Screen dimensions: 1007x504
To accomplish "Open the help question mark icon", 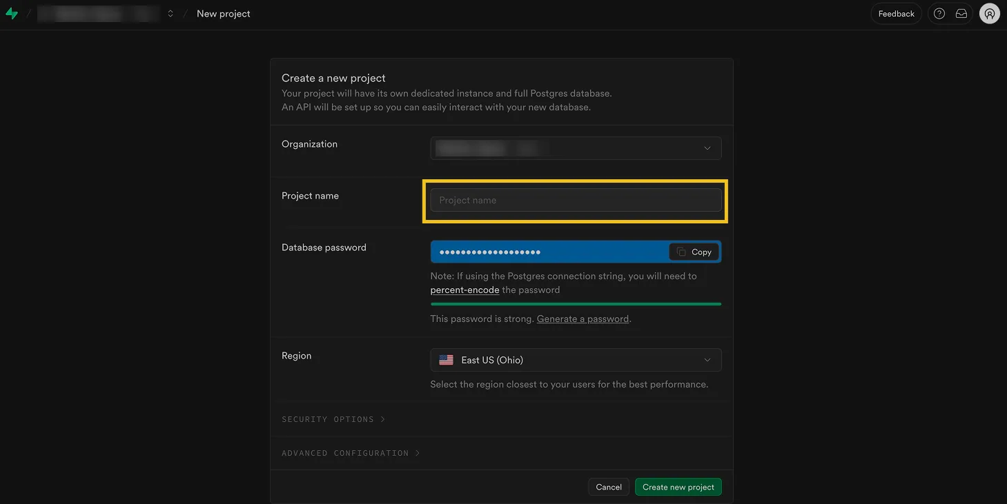I will pos(939,14).
